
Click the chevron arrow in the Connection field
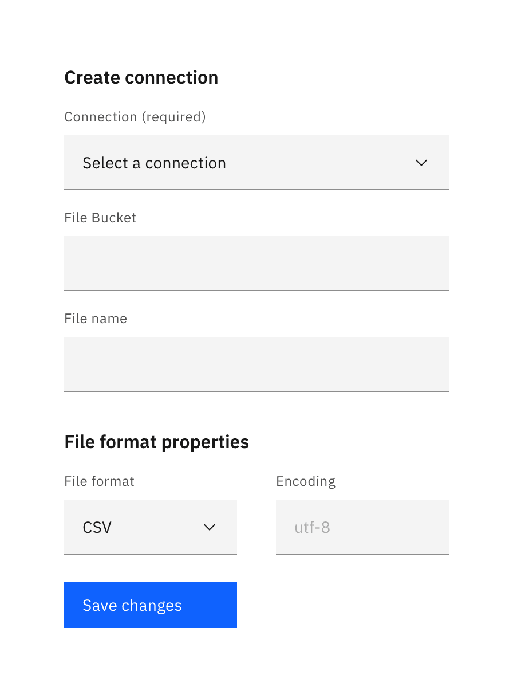[x=421, y=163]
